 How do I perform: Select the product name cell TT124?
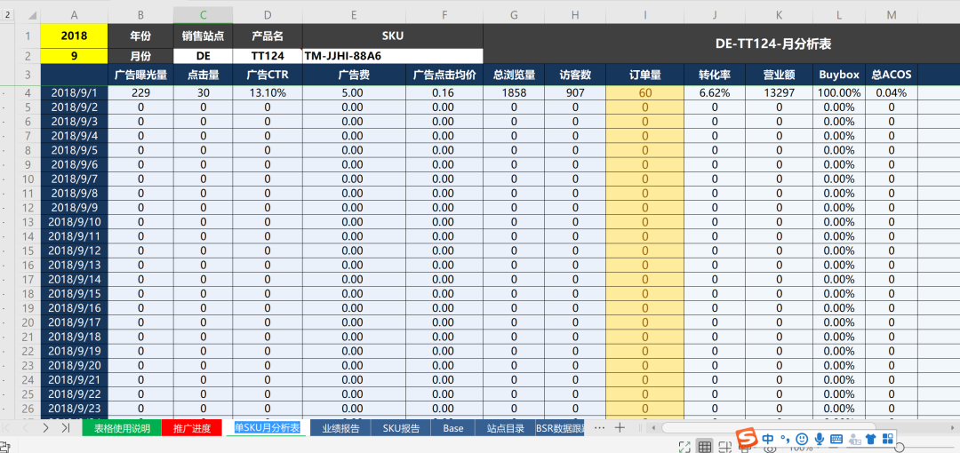268,56
